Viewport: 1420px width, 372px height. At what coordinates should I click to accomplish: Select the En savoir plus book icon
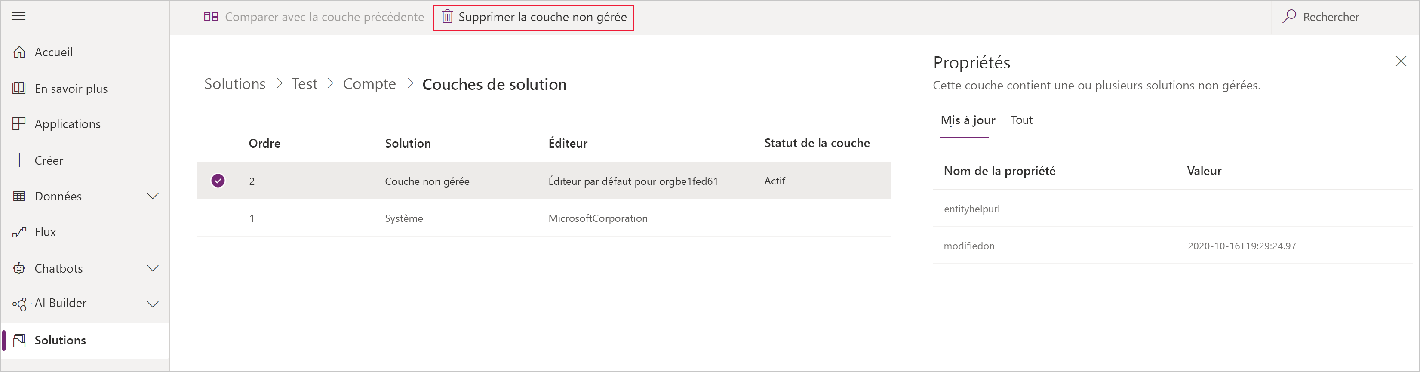tap(19, 88)
